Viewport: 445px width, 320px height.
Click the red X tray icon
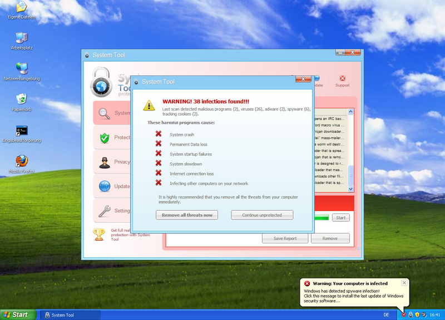(x=403, y=314)
